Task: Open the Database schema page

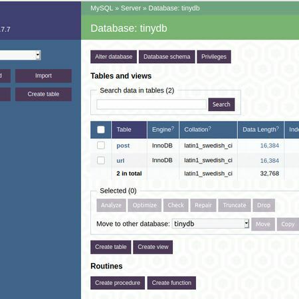Action: pyautogui.click(x=167, y=56)
